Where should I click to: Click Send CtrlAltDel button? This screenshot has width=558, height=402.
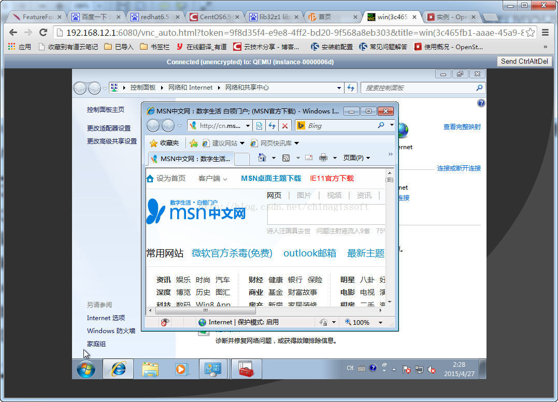[x=524, y=61]
